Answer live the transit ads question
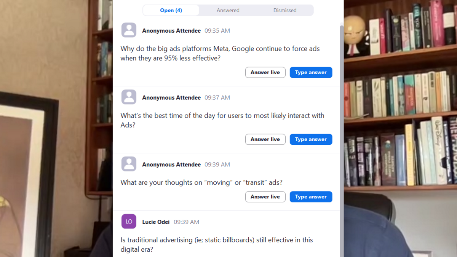 point(265,197)
